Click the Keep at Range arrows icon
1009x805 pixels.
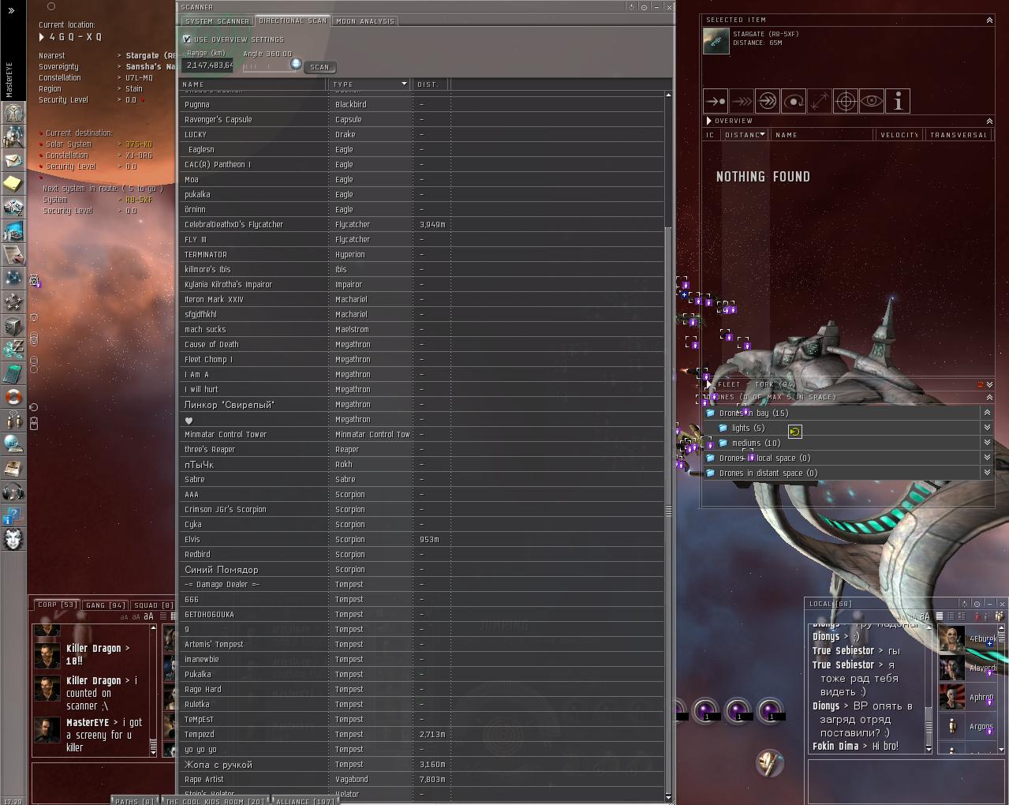point(820,101)
